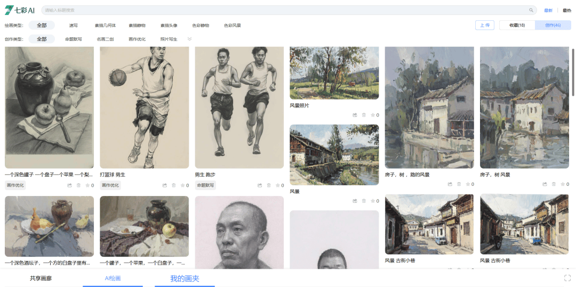Click the 七彩AI logo
Viewport: 576px width, 287px height.
click(20, 10)
